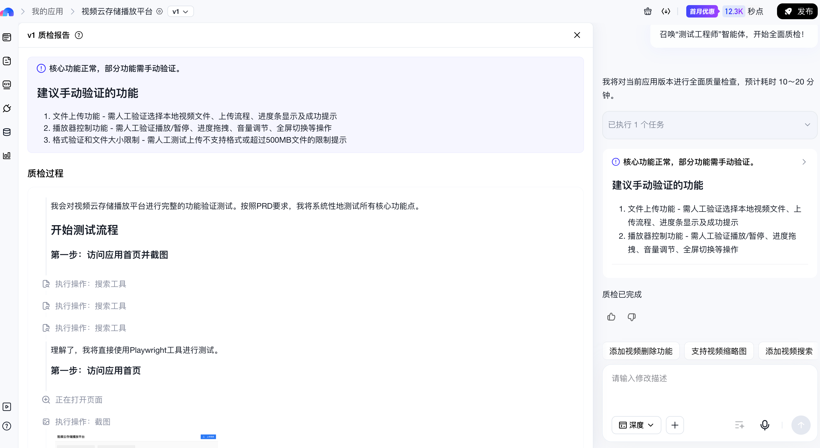The height and width of the screenshot is (448, 820).
Task: Click the second 执行操作：搜索工具 step
Action: (x=84, y=306)
